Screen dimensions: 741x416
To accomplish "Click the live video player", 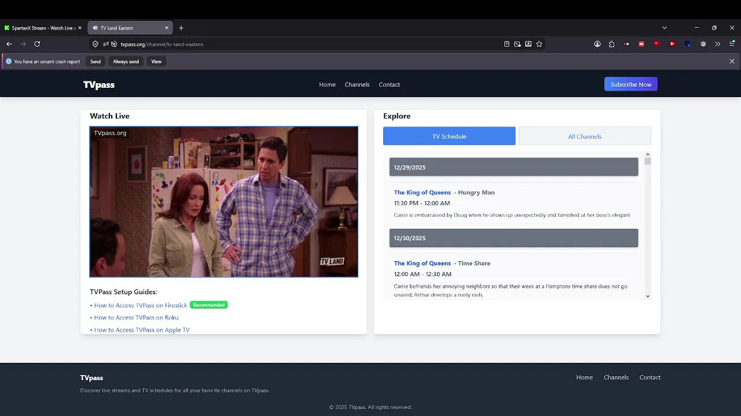I will pyautogui.click(x=224, y=202).
